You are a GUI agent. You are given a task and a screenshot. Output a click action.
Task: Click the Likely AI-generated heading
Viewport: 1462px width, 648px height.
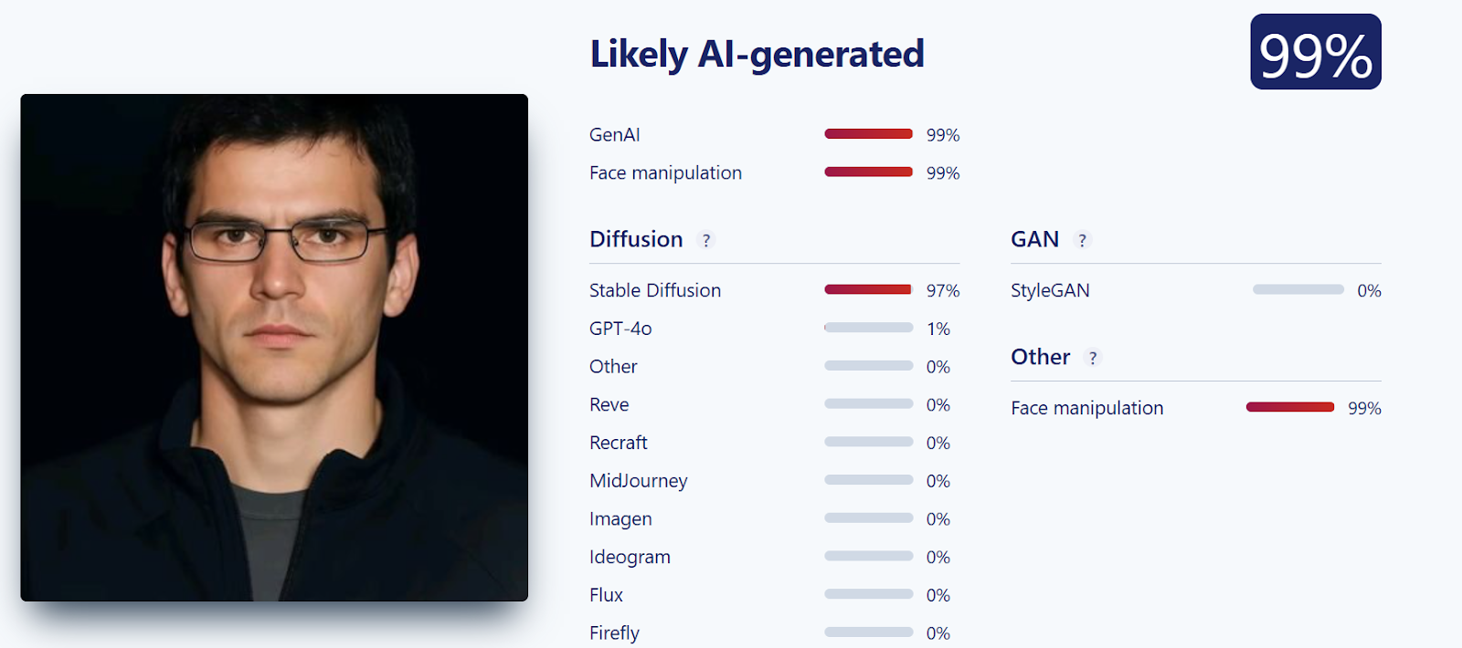pos(757,54)
